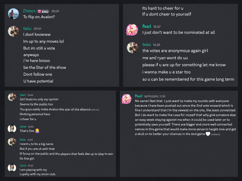Screen dimensions: 242x181
Task: Click tezu's avatar beside "I dont knowww"
Action: click(x=14, y=31)
